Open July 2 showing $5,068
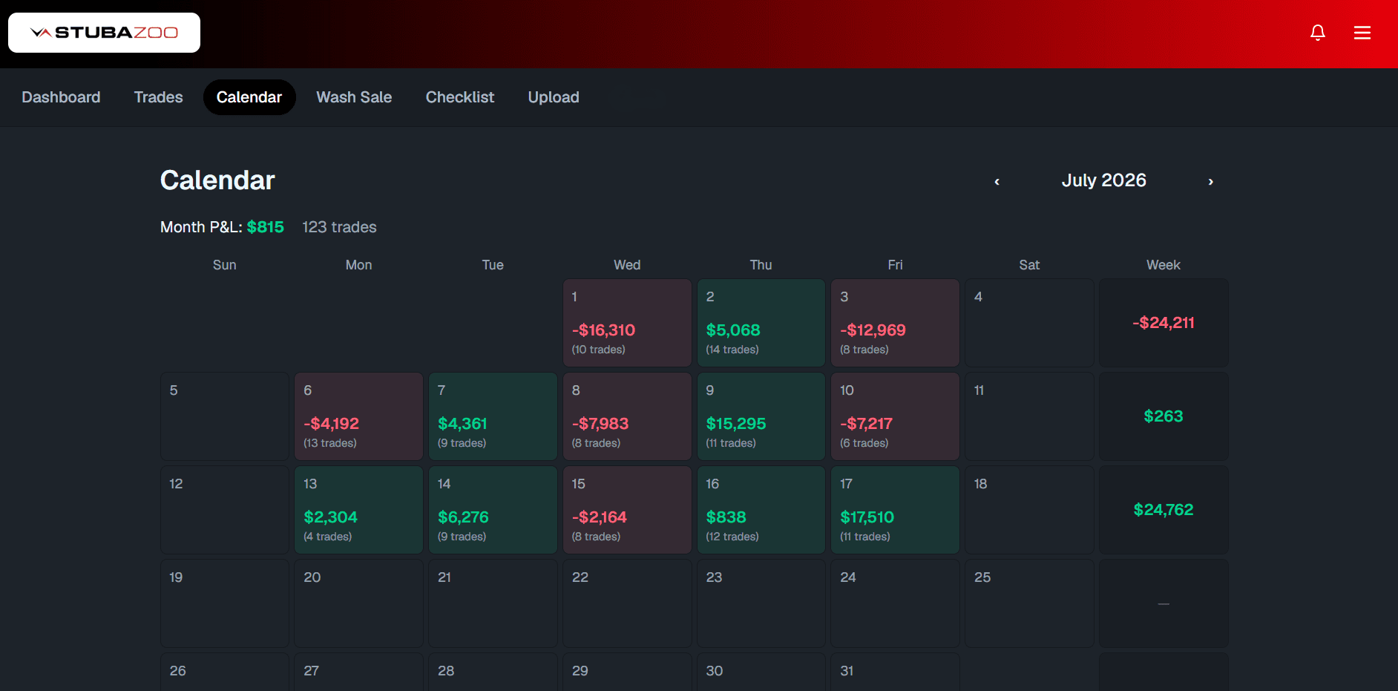 click(761, 323)
